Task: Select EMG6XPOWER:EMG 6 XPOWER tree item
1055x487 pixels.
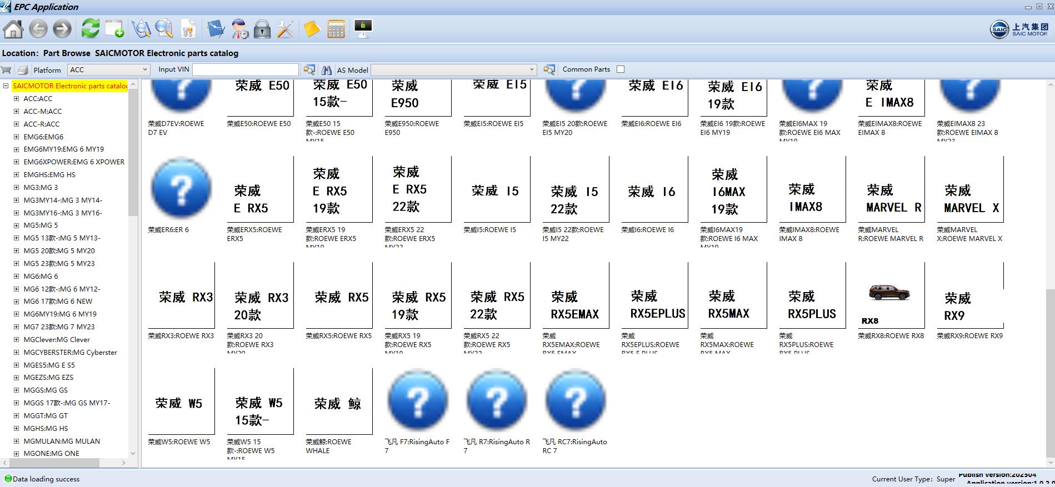Action: (x=74, y=162)
